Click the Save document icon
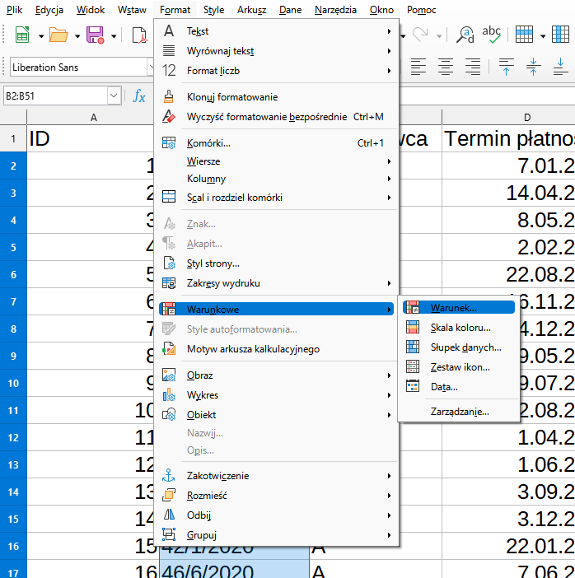575x578 pixels. click(x=95, y=35)
